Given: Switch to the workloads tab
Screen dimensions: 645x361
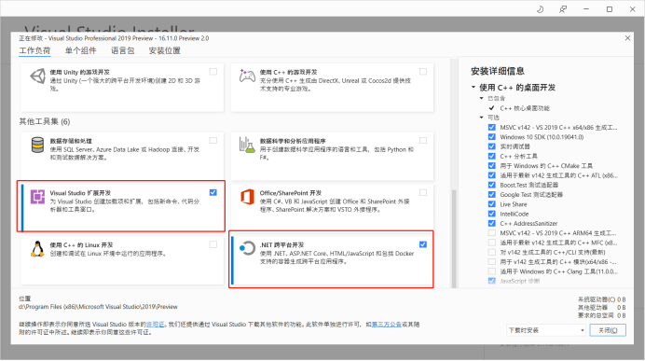Looking at the screenshot, I should tap(34, 50).
